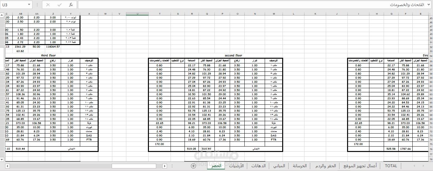The height and width of the screenshot is (171, 433).
Task: Click cell containing 1787.66
Action: click(x=406, y=148)
